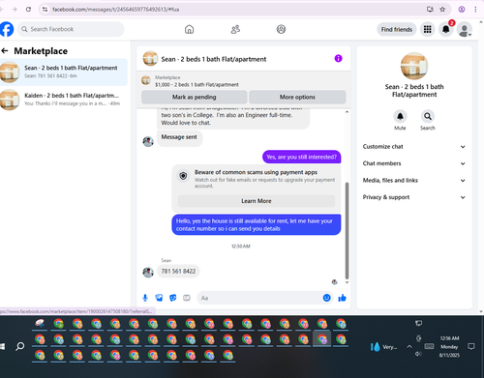Viewport: 484px width, 378px height.
Task: Open the Chrome profile avatar icon
Action: (x=462, y=10)
